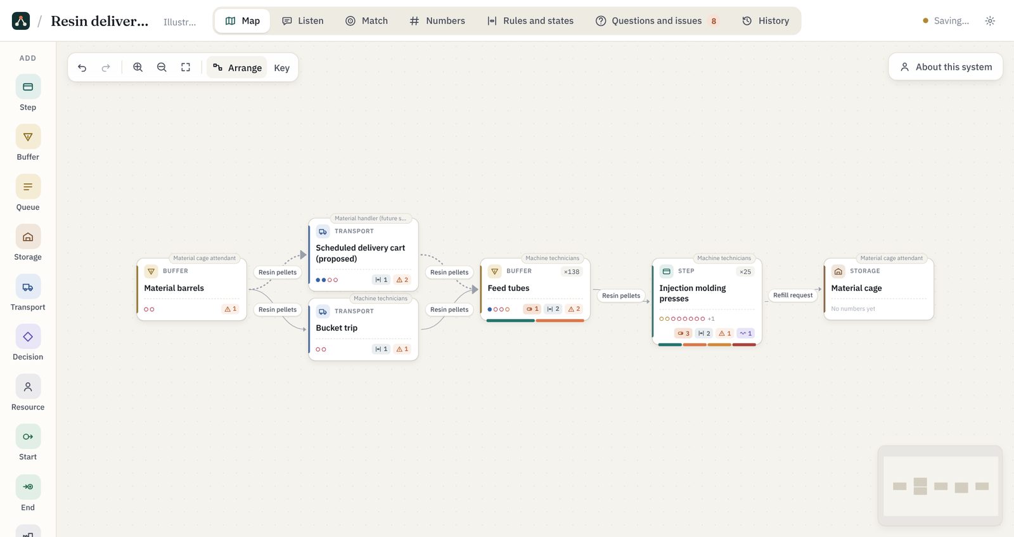This screenshot has width=1014, height=537.
Task: Zoom out on the map canvas
Action: pyautogui.click(x=162, y=67)
